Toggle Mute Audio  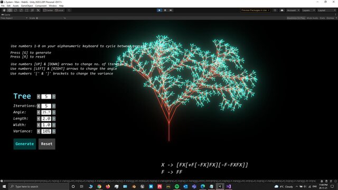312,18
